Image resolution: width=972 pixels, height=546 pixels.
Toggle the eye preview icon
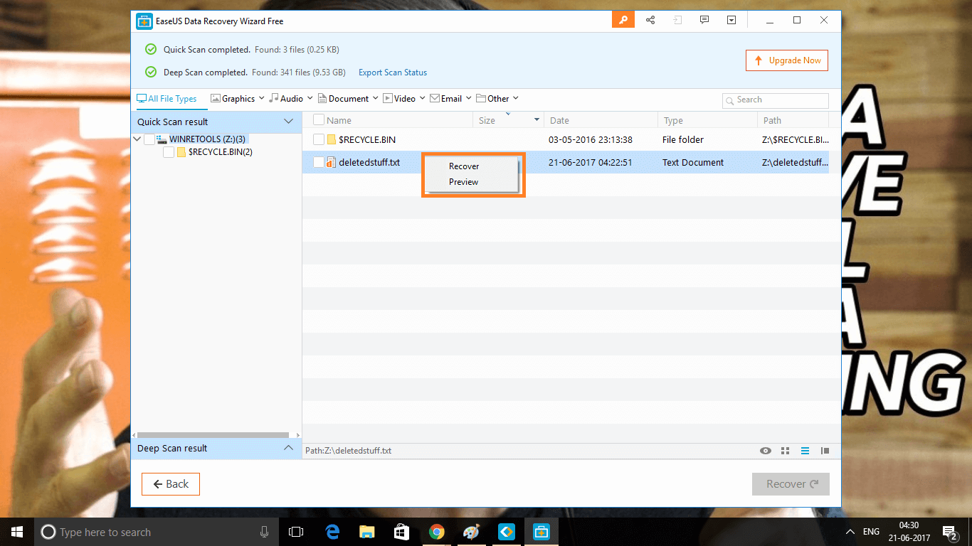tap(766, 451)
